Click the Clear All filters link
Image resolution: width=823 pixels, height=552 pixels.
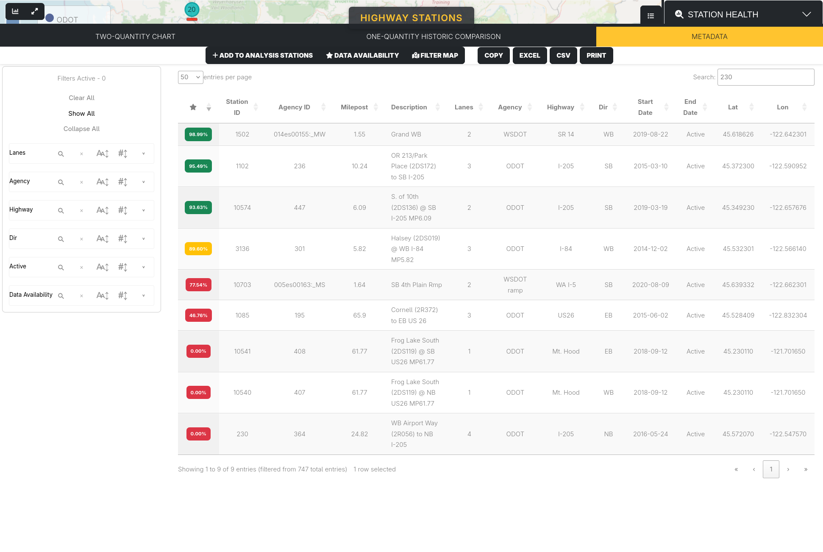tap(81, 98)
